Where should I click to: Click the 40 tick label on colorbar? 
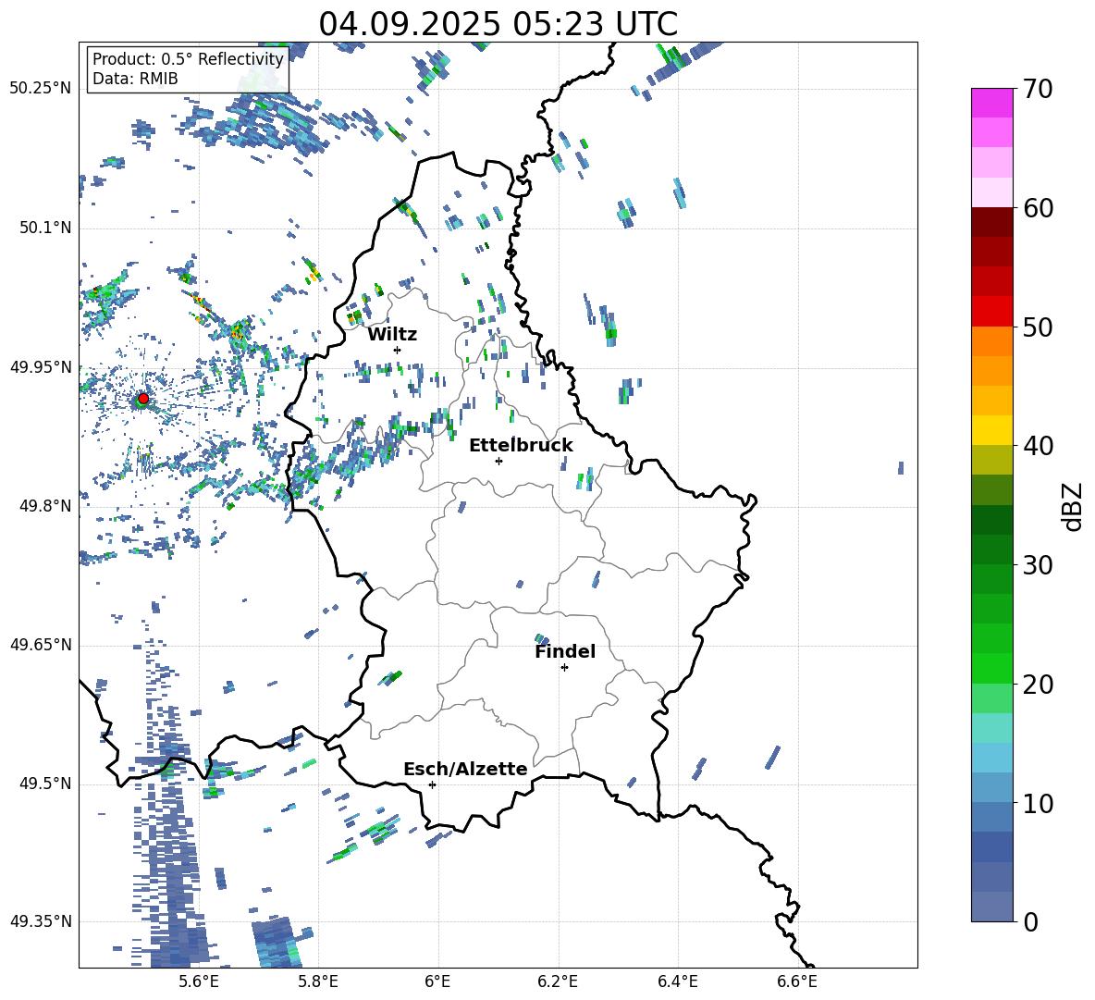[1037, 446]
